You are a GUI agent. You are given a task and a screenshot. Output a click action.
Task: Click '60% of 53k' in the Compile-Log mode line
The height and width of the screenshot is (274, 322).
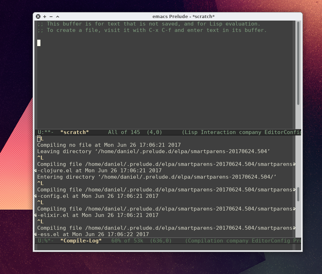127,241
